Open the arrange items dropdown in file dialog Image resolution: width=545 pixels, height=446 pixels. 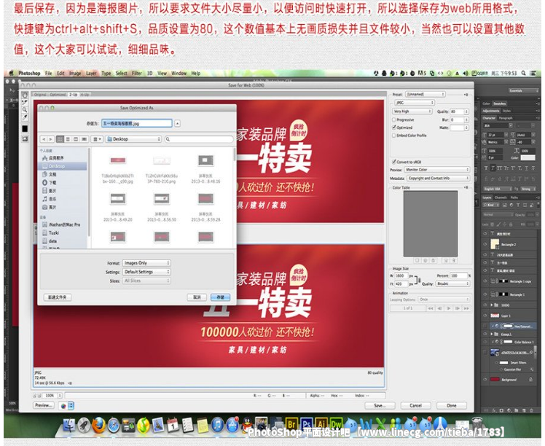97,139
